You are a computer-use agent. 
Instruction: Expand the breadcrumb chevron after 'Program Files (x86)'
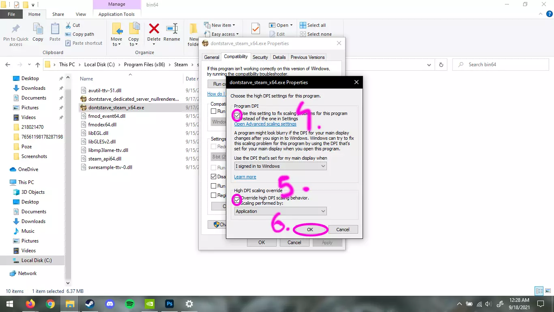click(x=170, y=65)
